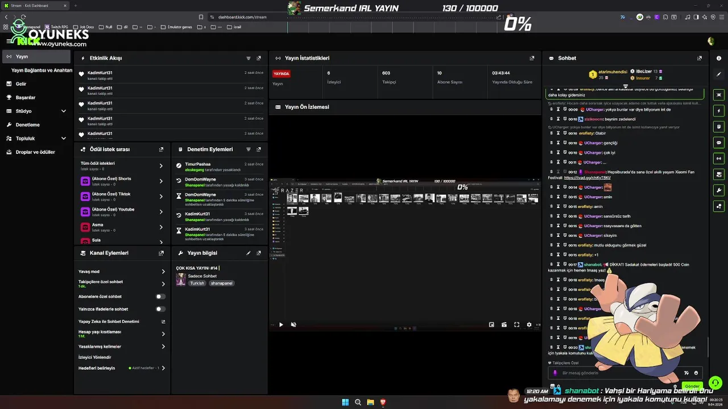Click the Yayın bilgisi edit pencil icon
Screen dimensions: 728x409
pos(249,253)
